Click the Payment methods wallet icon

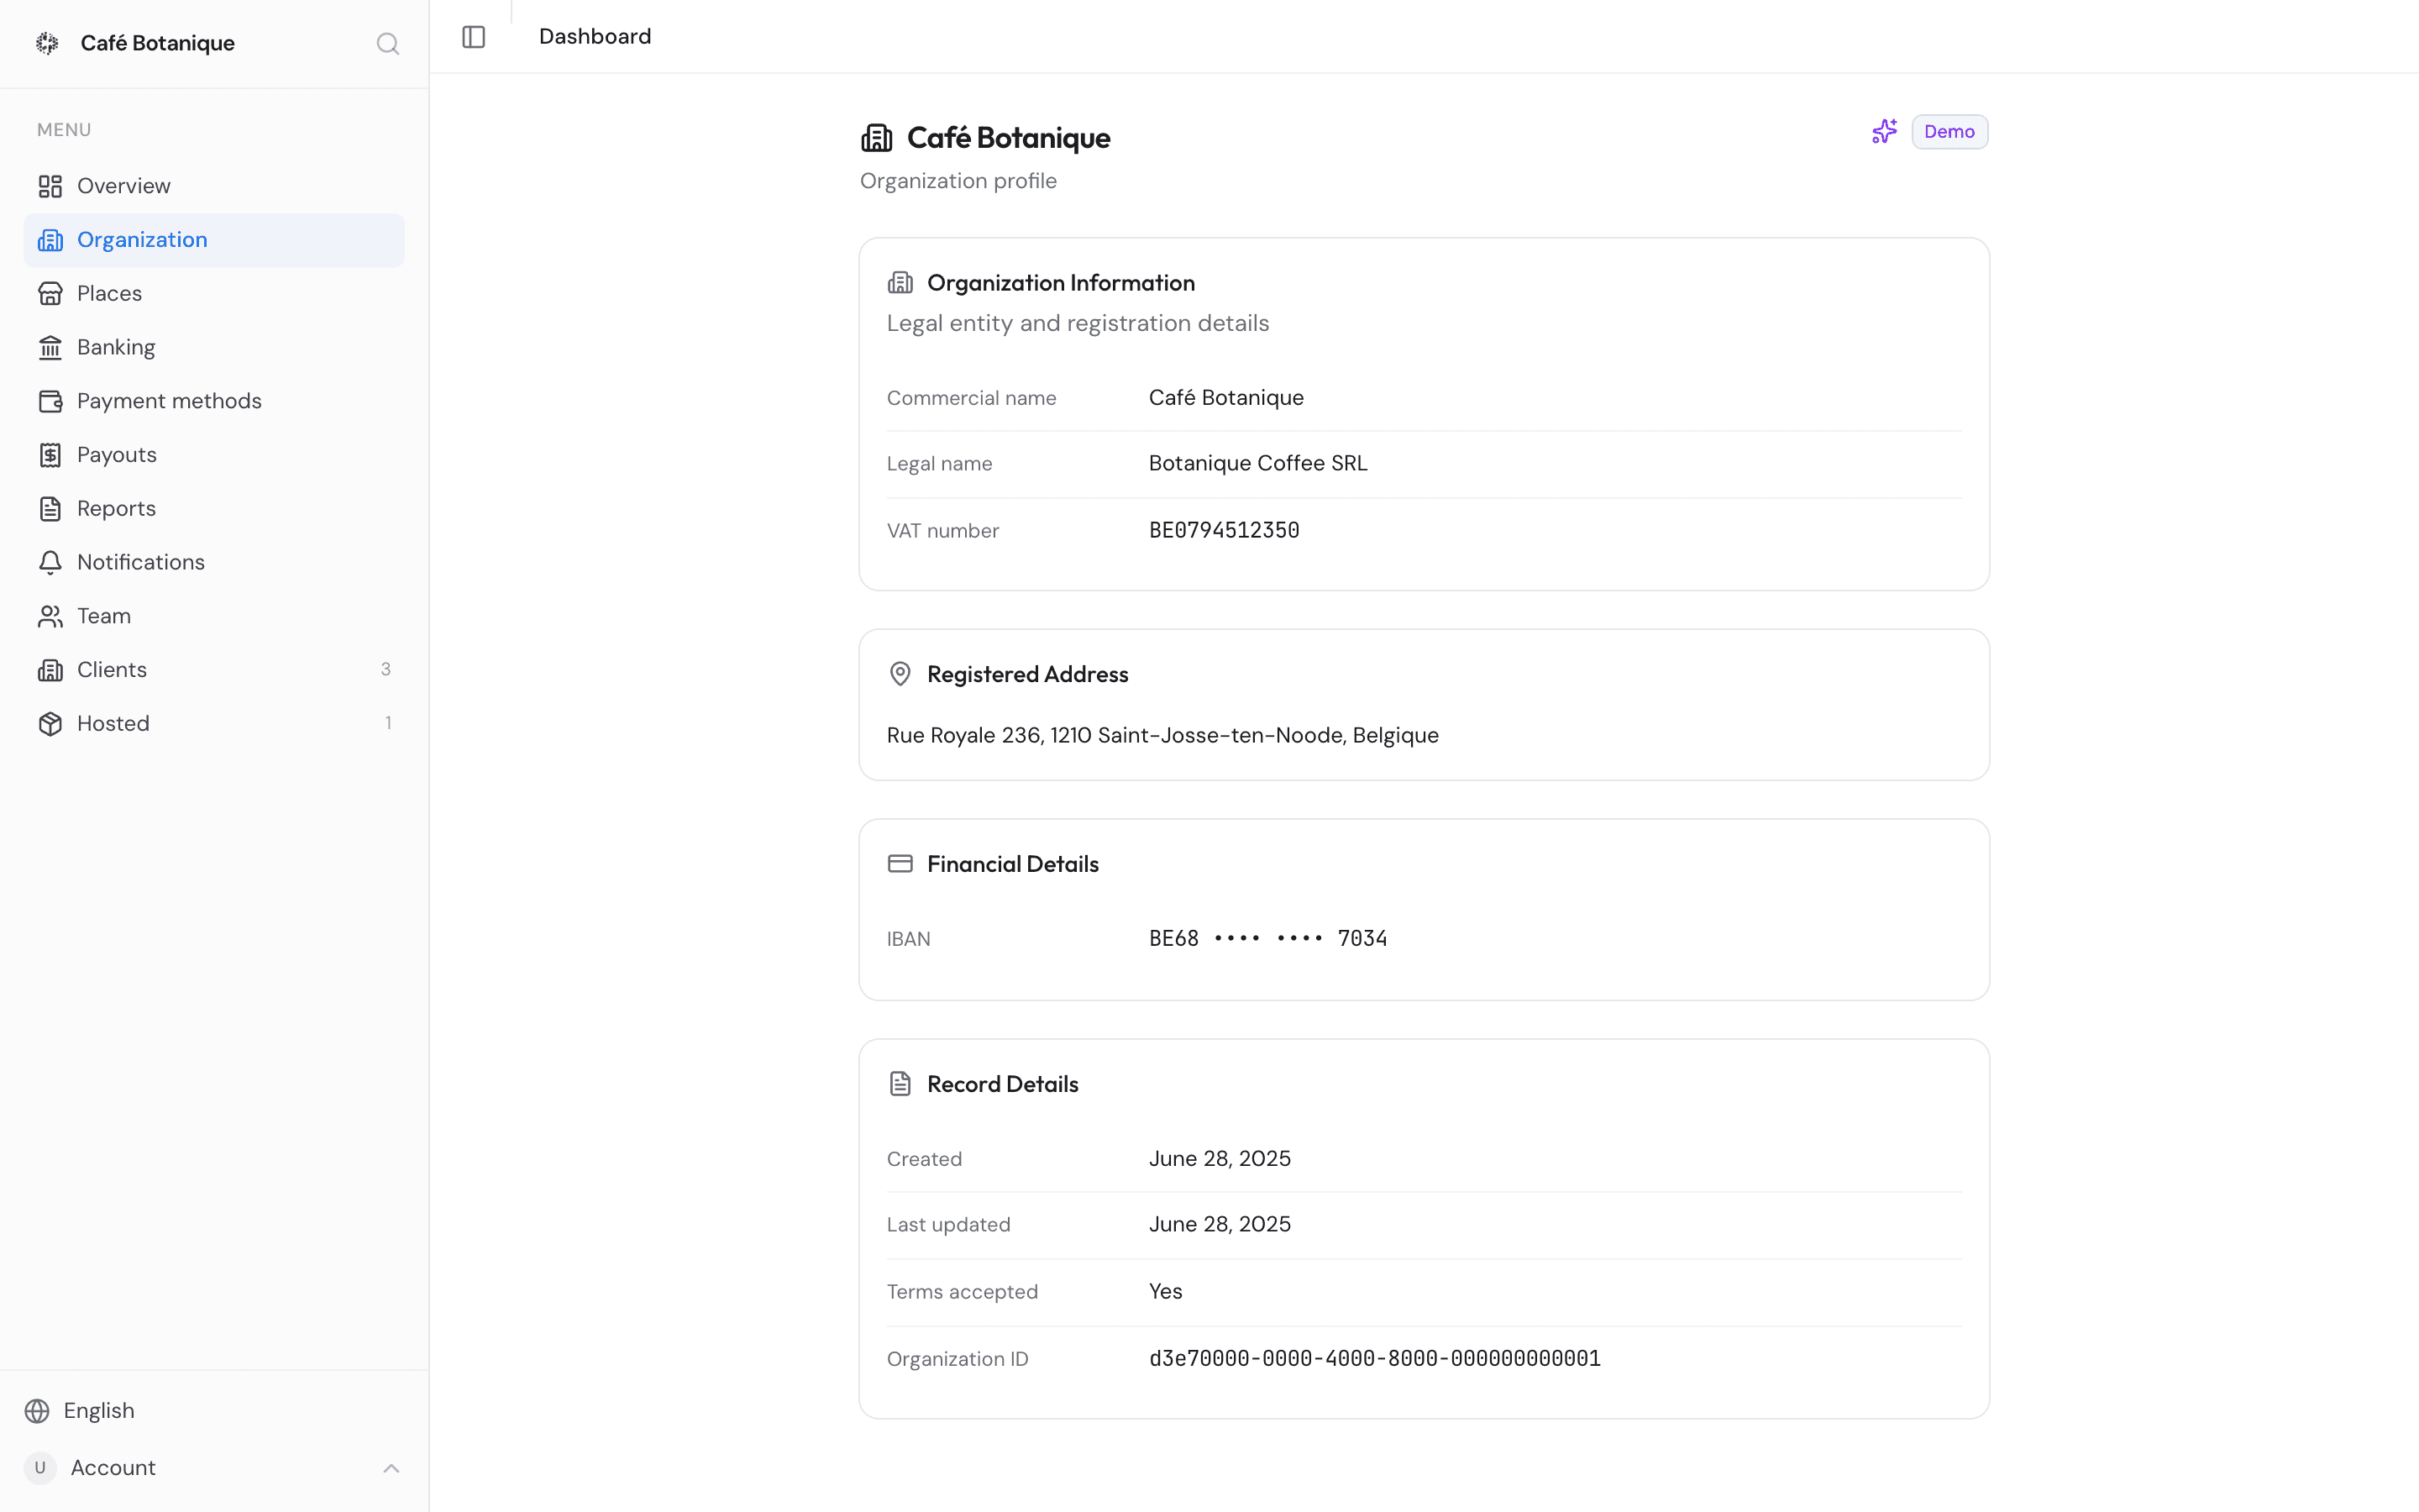[x=50, y=401]
